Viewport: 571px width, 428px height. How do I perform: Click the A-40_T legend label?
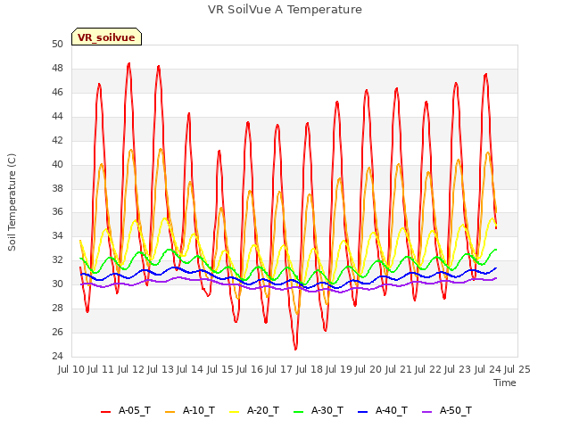pos(392,410)
